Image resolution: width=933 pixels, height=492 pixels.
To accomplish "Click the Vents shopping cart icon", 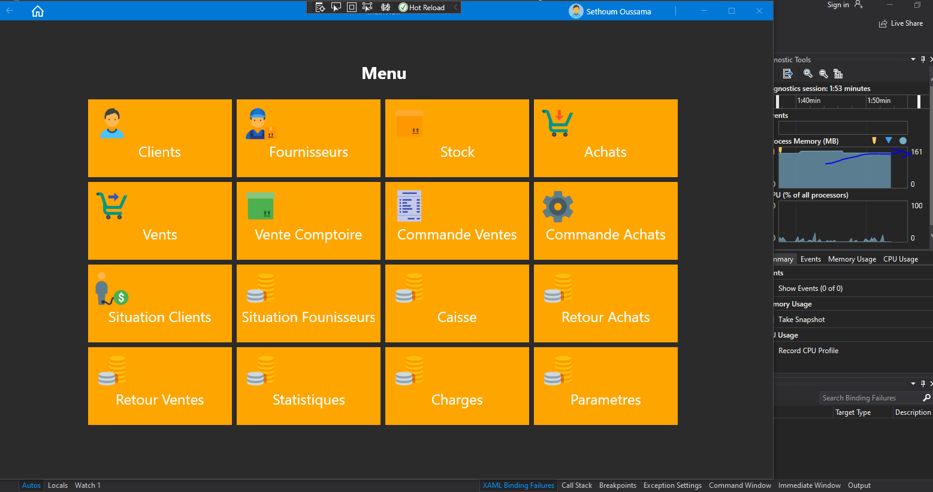I will [x=112, y=206].
